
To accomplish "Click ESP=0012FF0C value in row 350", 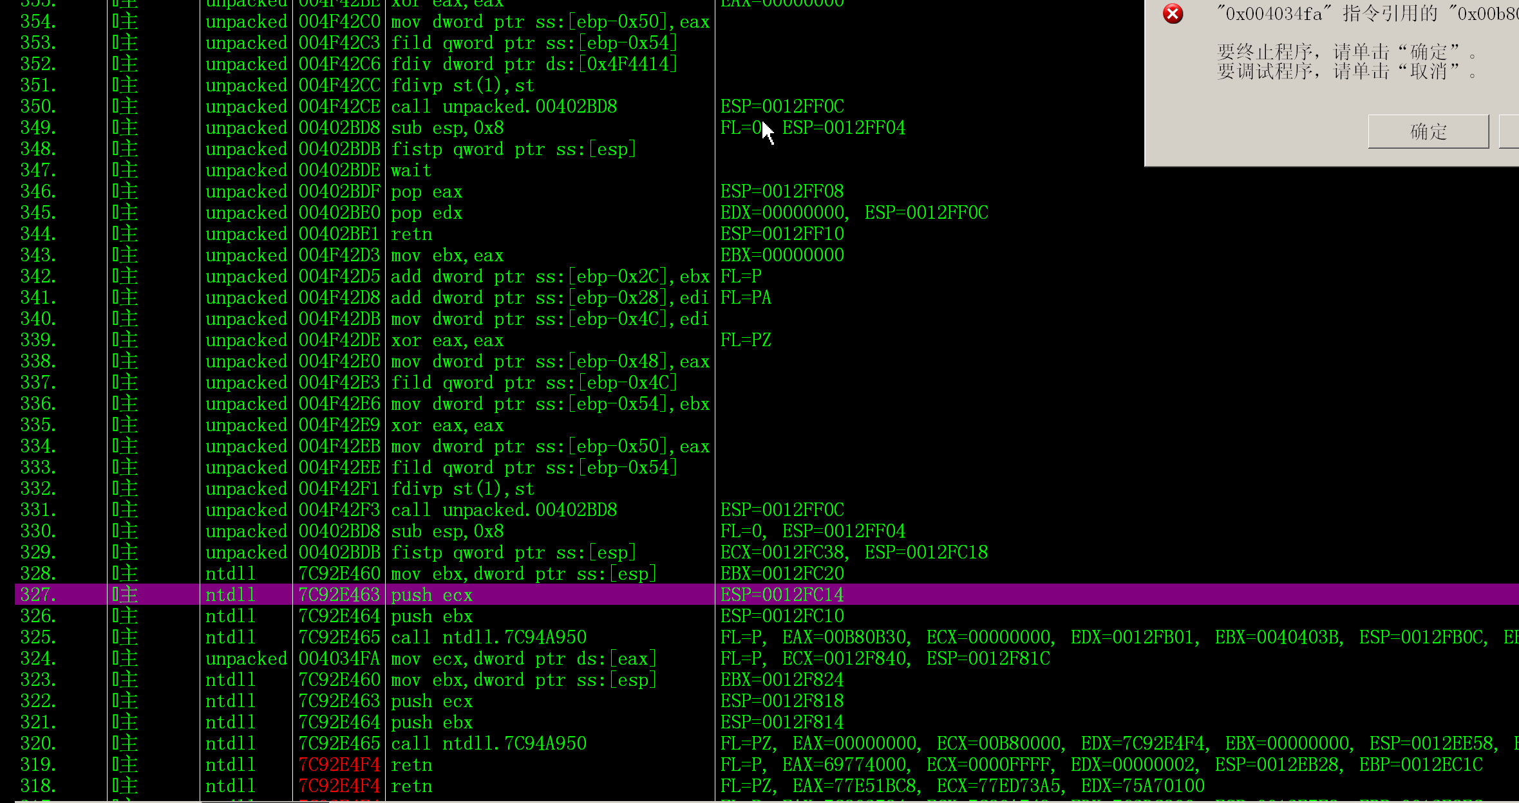I will tap(782, 107).
